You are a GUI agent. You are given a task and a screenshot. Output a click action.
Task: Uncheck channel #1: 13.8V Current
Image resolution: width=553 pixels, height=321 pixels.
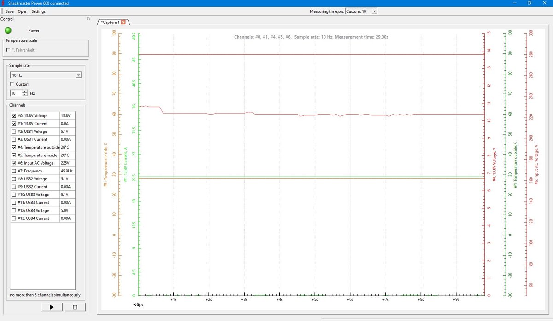click(x=13, y=124)
